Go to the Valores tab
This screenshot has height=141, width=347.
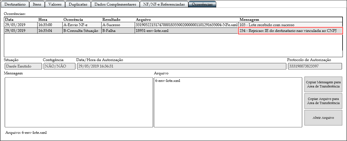(x=55, y=4)
